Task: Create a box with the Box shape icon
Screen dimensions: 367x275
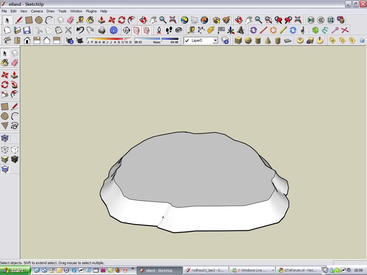Action: pyautogui.click(x=238, y=40)
